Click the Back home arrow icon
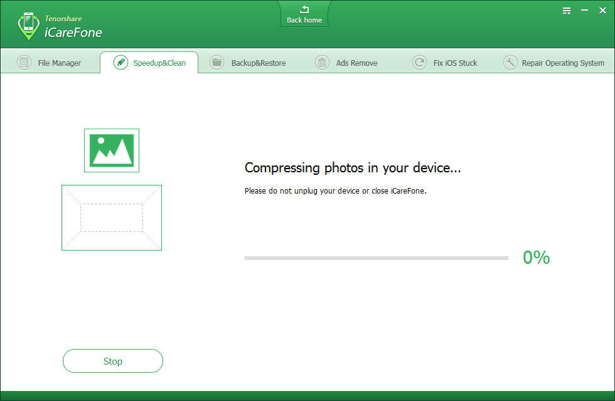615x401 pixels. [304, 9]
